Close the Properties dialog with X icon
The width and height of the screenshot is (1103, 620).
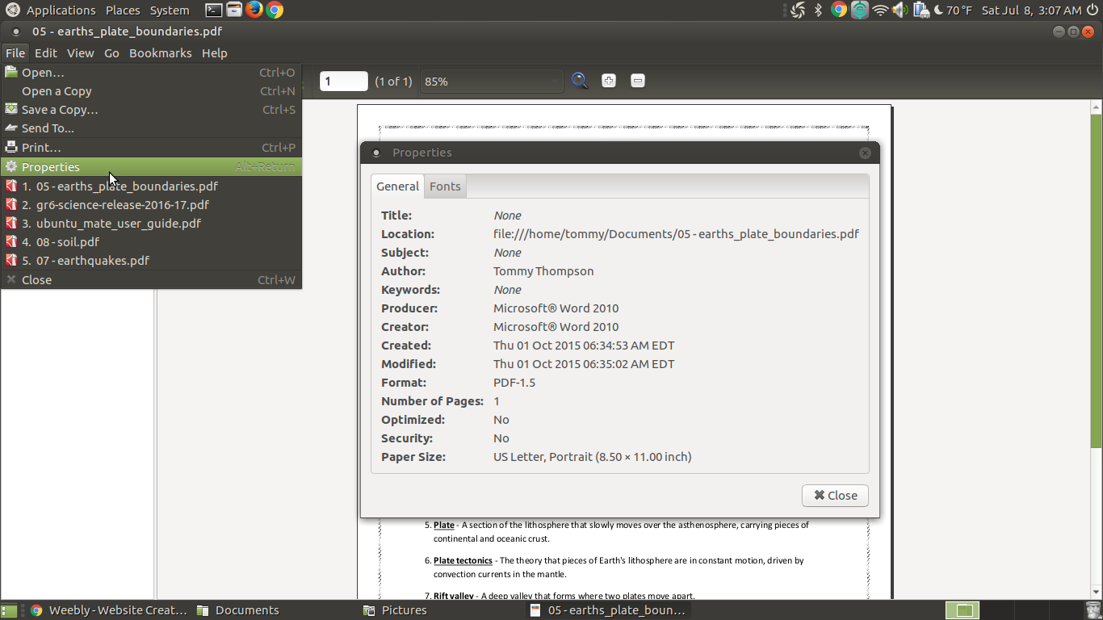[865, 153]
